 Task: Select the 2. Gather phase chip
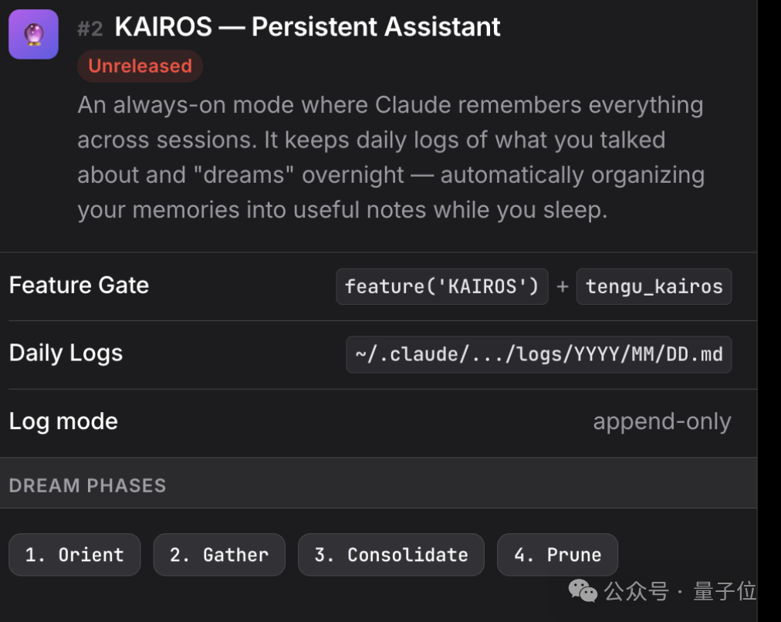219,555
